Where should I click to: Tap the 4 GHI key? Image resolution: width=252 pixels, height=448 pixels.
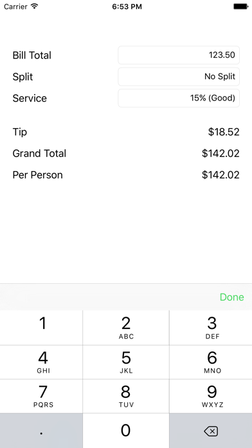tap(41, 362)
